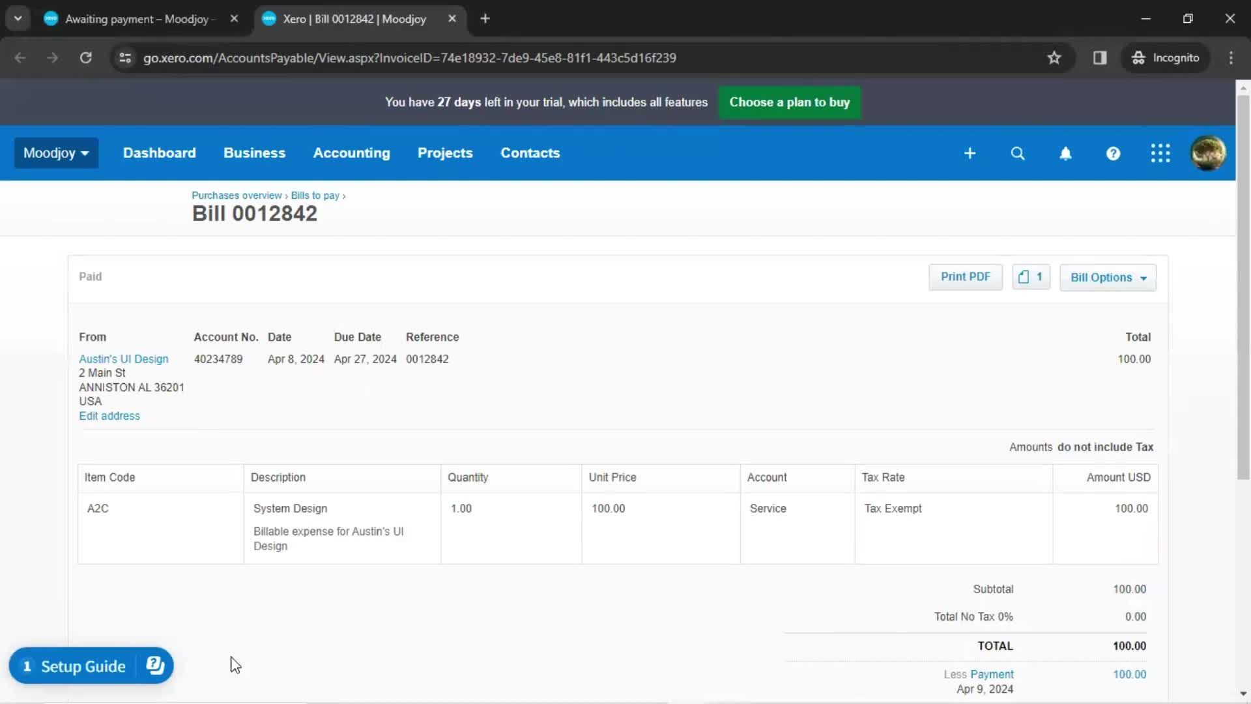Open the Dashboard menu
The image size is (1251, 704).
pos(159,153)
